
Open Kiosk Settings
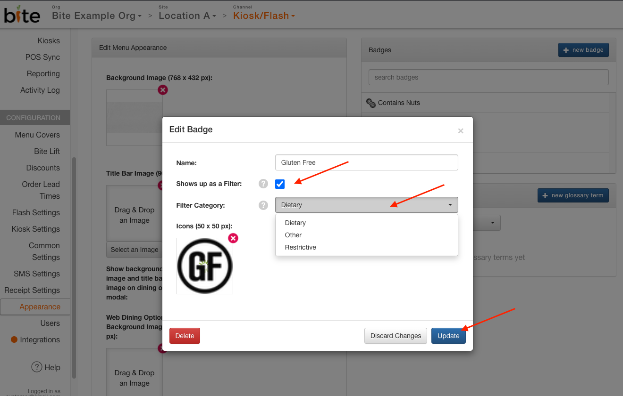pos(36,229)
